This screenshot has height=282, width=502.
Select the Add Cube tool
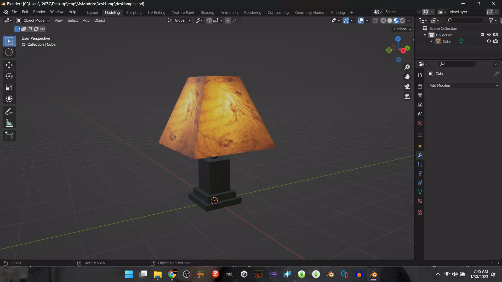point(9,136)
